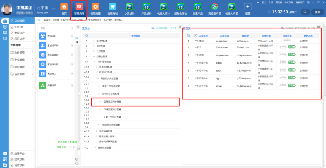The width and height of the screenshot is (326, 168).
Task: Click 数据资产 link in title bar
Action: coord(300,2)
